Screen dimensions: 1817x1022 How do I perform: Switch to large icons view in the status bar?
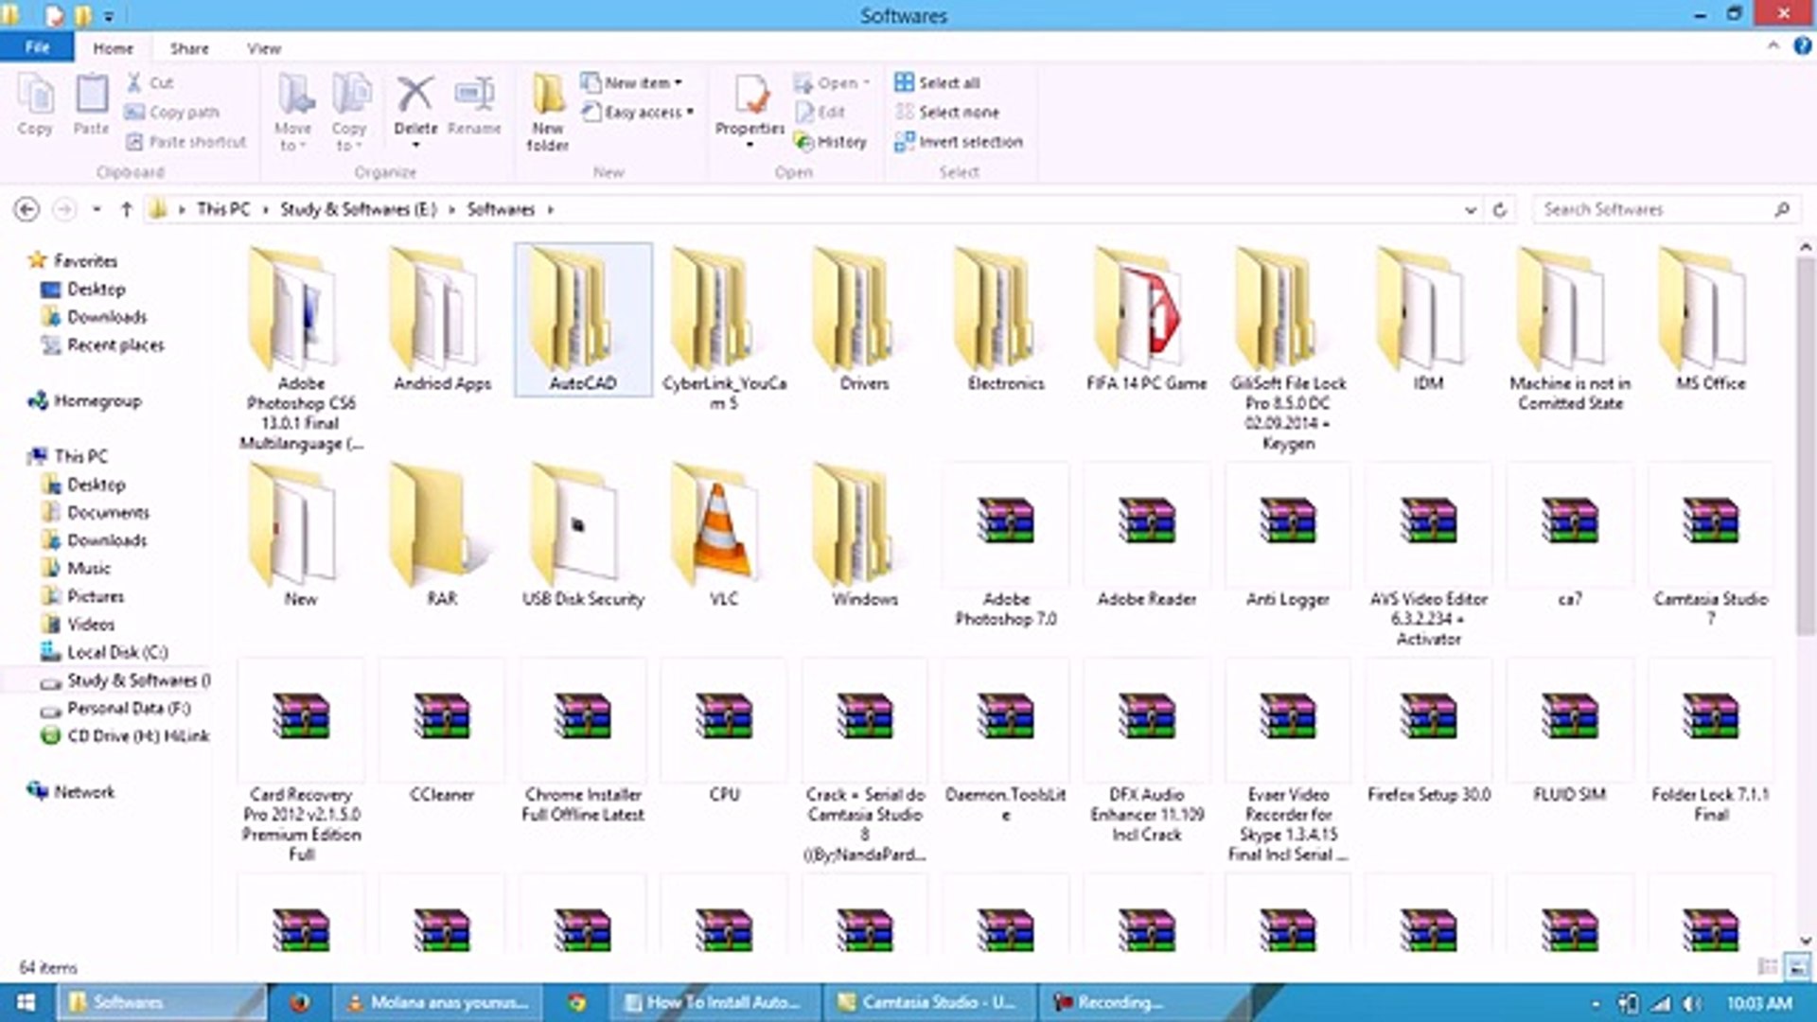click(1797, 967)
